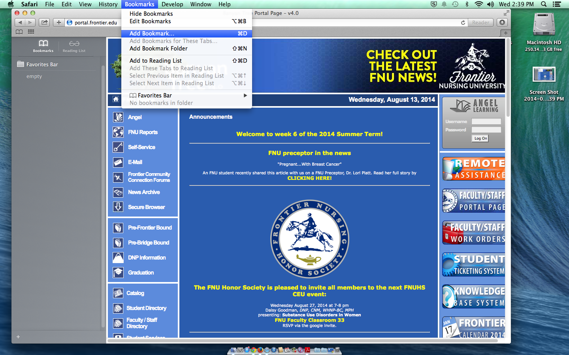Open Top Sites grid icon
The height and width of the screenshot is (355, 569).
point(31,32)
